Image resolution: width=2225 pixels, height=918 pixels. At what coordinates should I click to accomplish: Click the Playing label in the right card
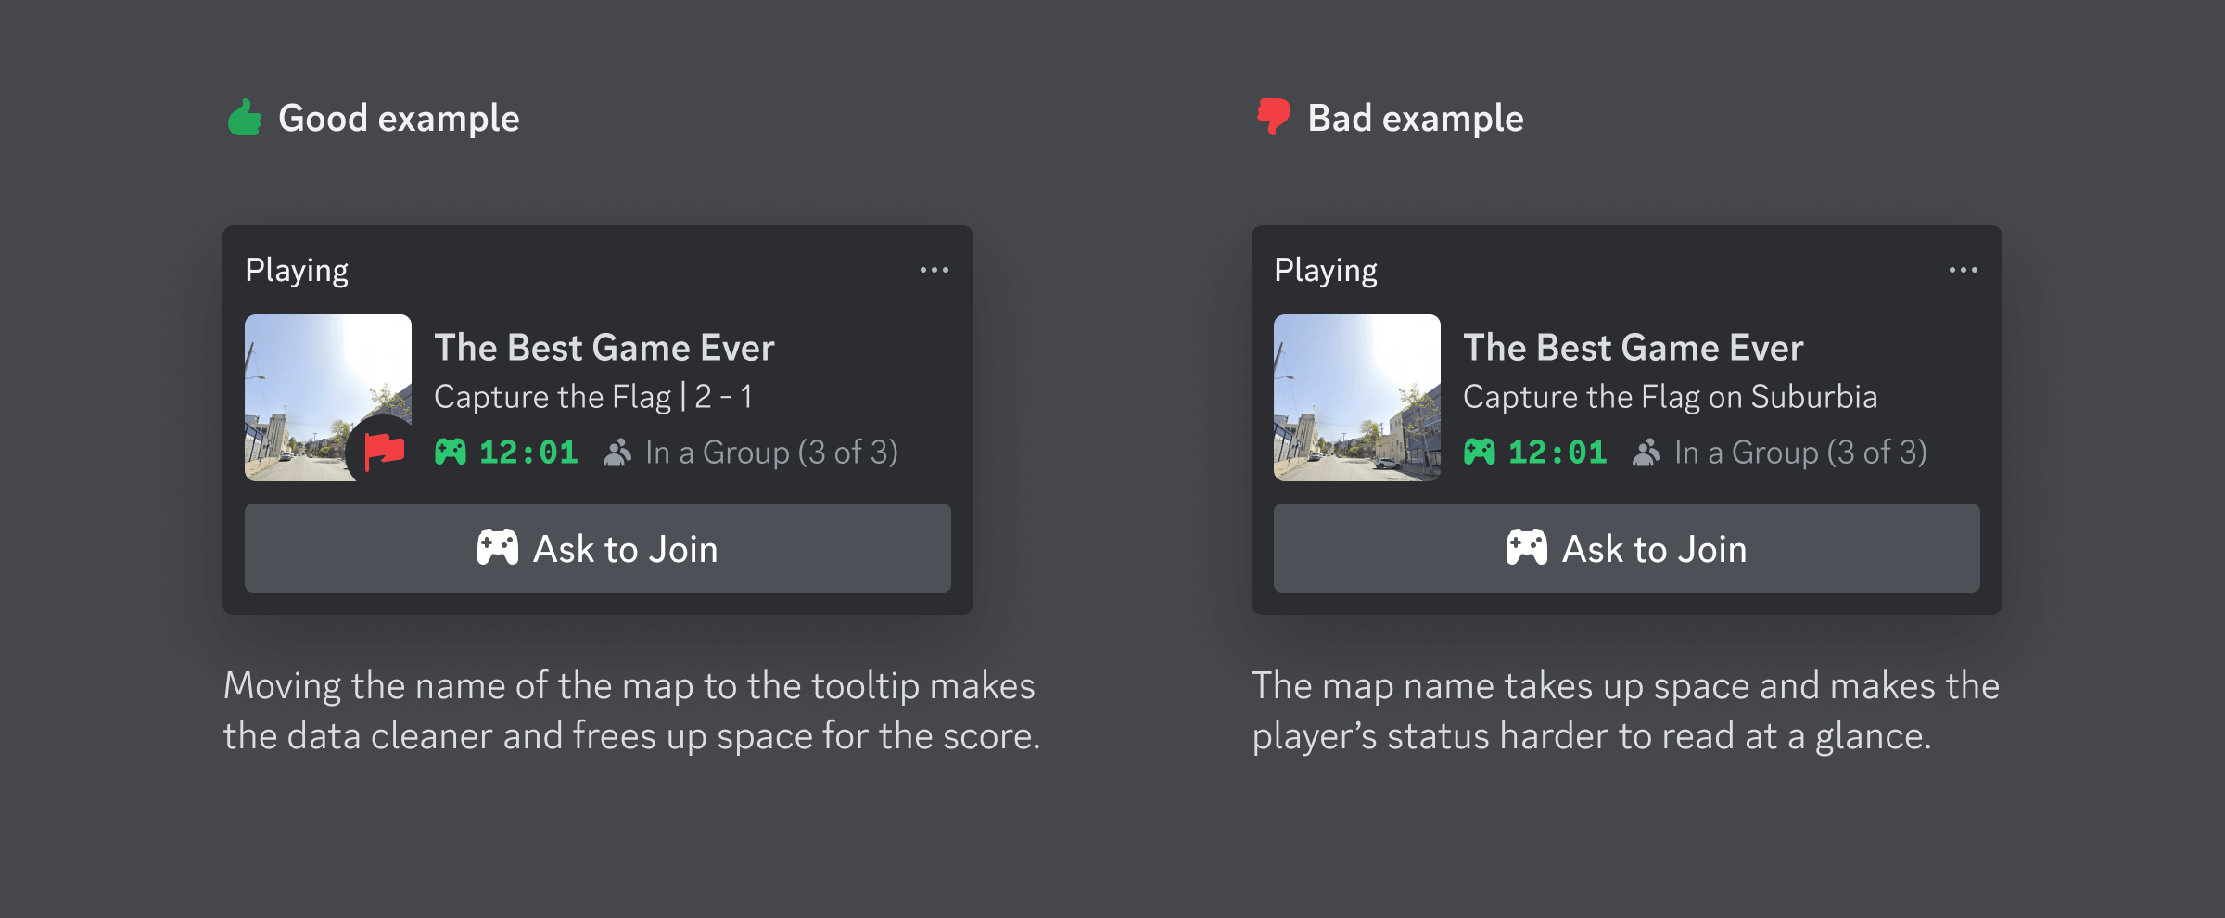[1327, 270]
